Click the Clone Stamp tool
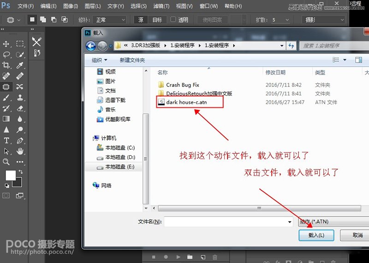 coord(20,98)
